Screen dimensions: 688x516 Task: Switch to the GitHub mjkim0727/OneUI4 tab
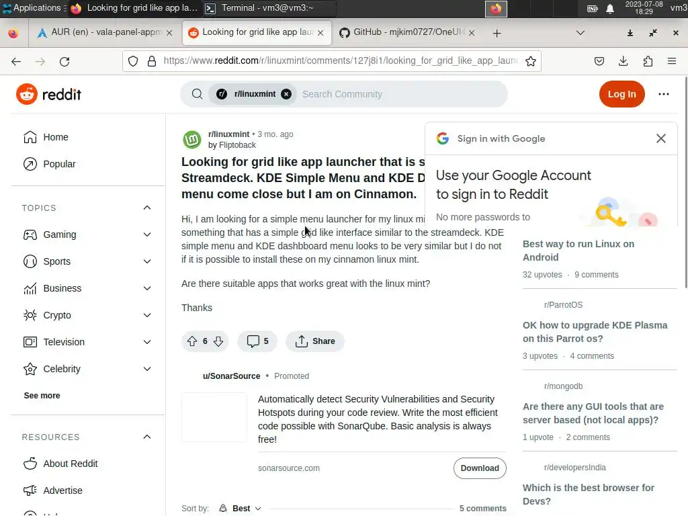pos(406,32)
